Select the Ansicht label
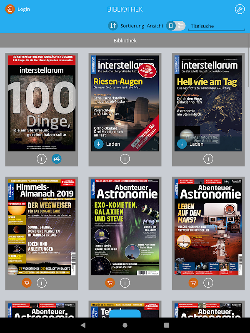The height and width of the screenshot is (333, 250). point(155,26)
